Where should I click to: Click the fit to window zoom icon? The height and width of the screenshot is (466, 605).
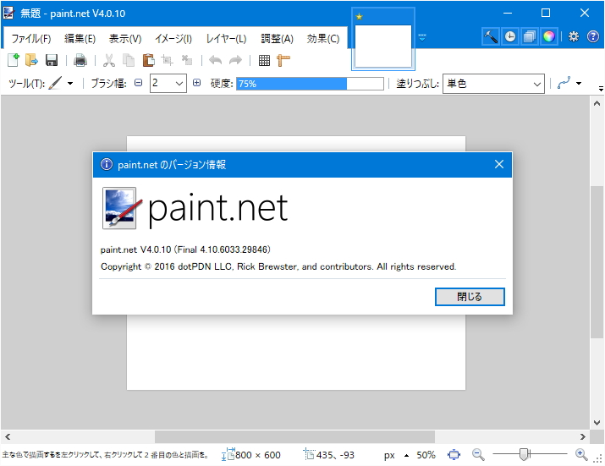pos(454,455)
